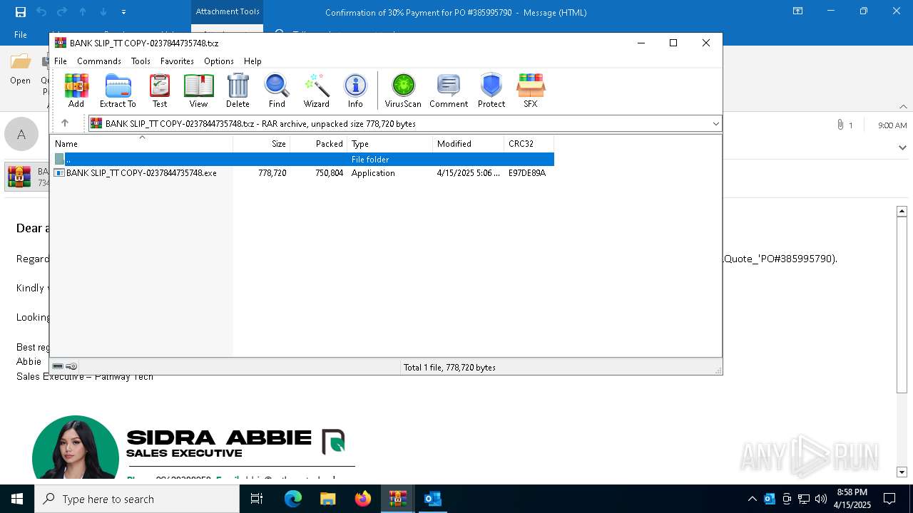Launch the Wizard tool
The image size is (913, 513).
coord(317,90)
